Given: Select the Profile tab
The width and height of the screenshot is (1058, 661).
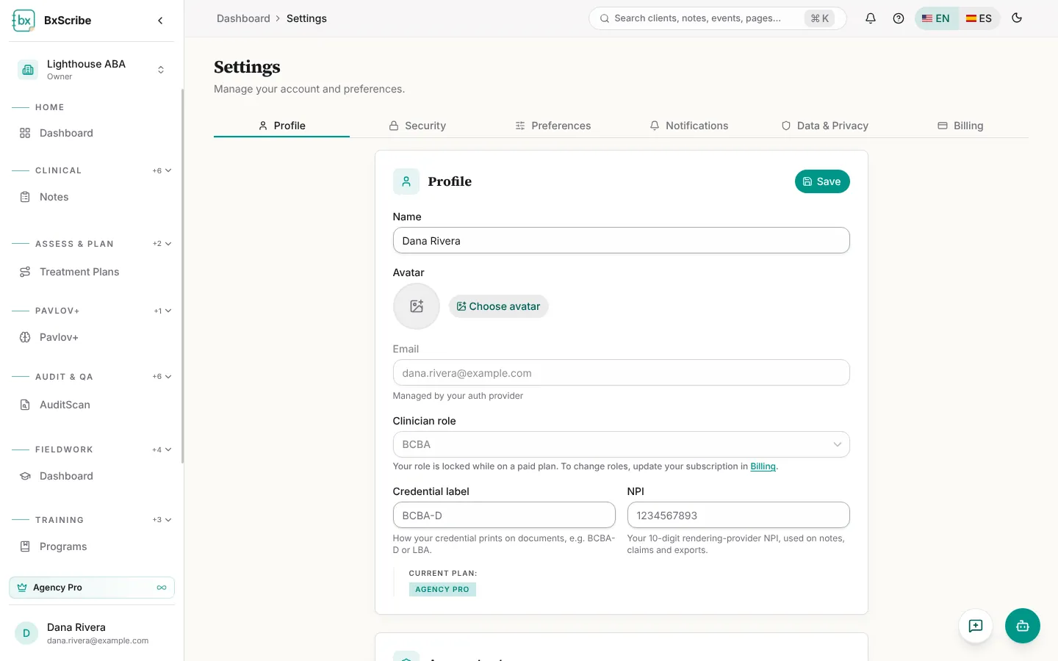Looking at the screenshot, I should coord(281,126).
